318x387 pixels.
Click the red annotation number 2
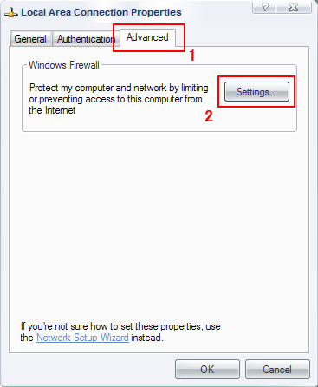click(209, 116)
